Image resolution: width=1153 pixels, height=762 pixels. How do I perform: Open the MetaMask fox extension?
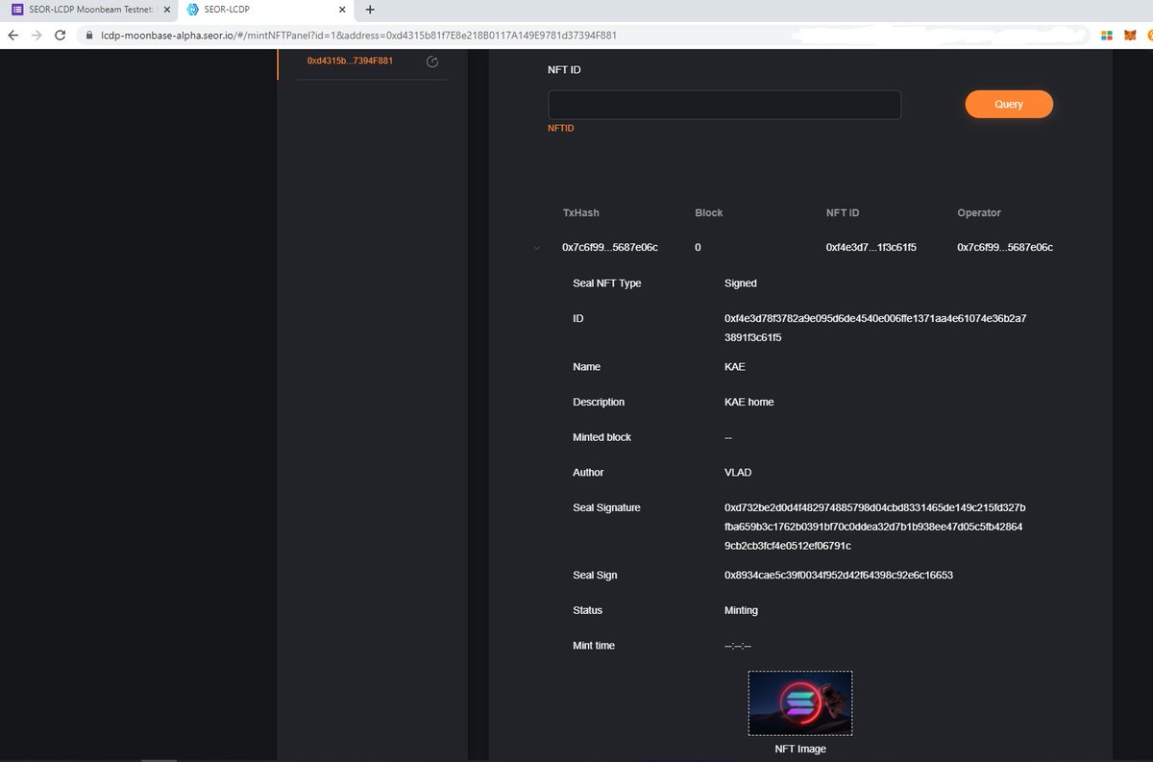(1130, 35)
